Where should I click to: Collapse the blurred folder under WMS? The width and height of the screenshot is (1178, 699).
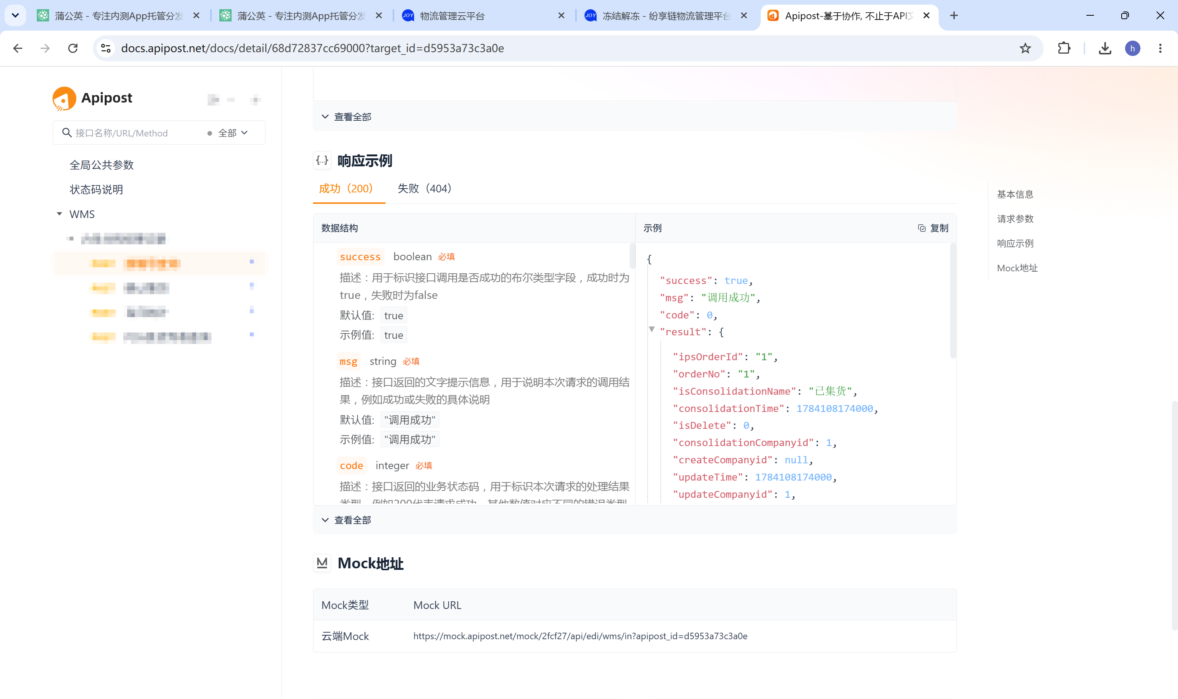[x=71, y=239]
